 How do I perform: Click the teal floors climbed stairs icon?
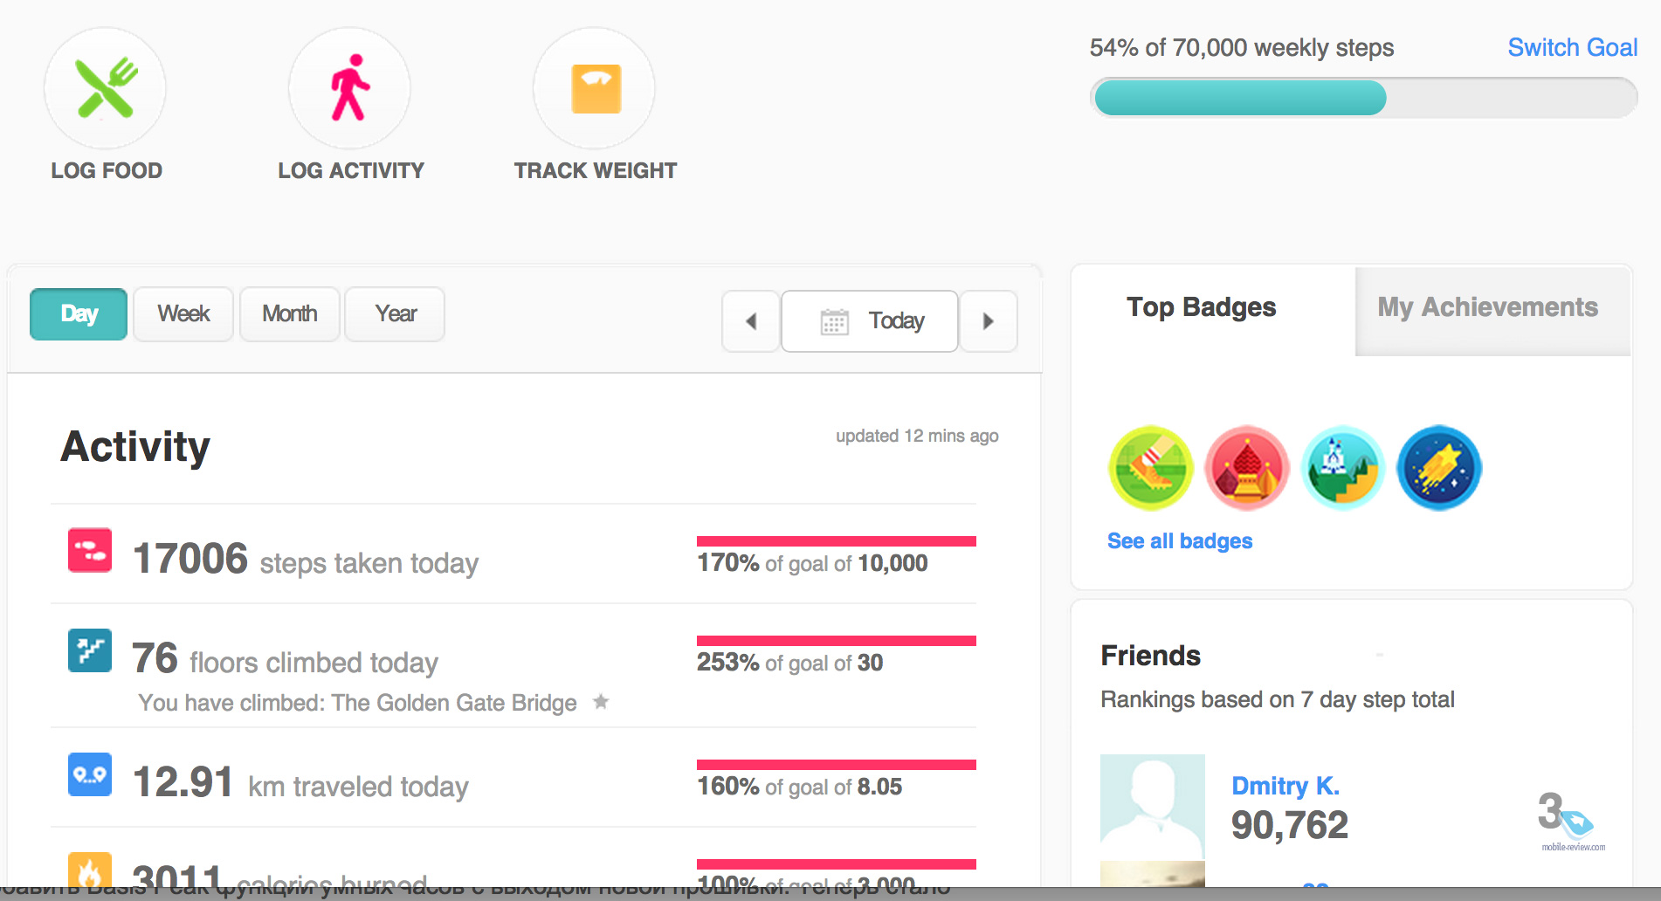tap(90, 650)
